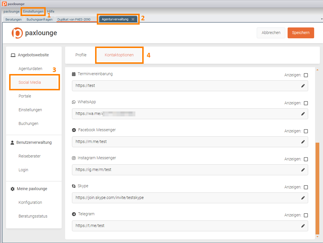Tick the Anzeigen checkbox for Facebook Messenger
Viewport: 323px width, 243px height.
pyautogui.click(x=306, y=131)
